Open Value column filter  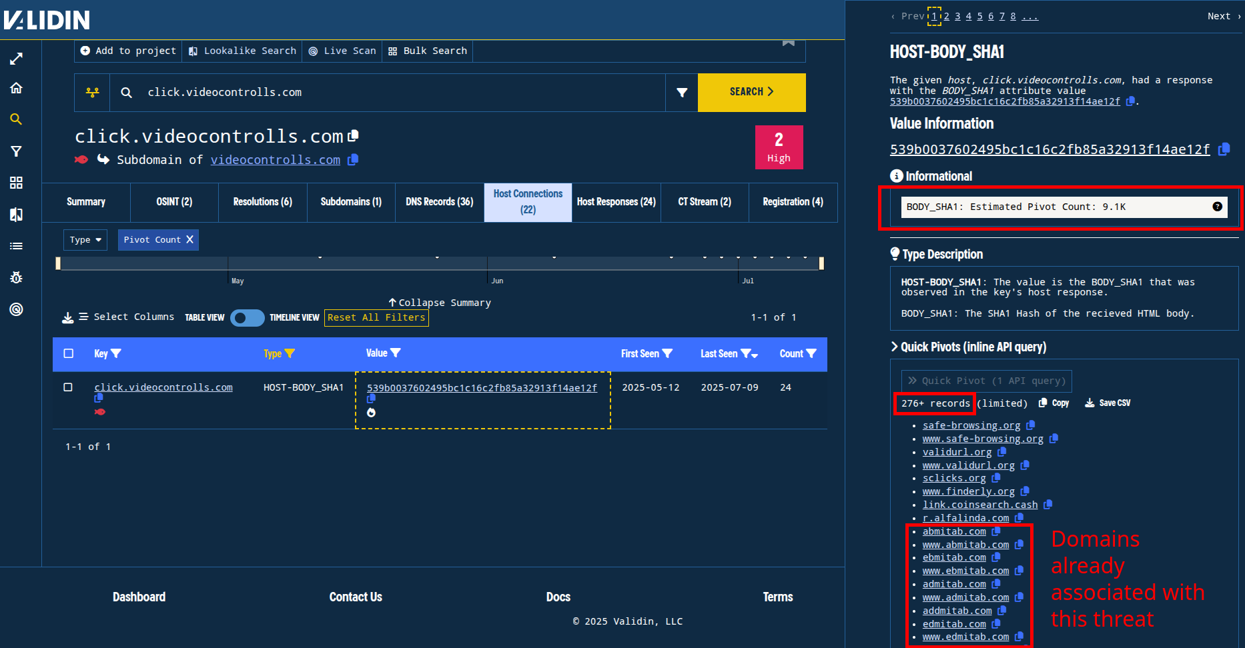[x=396, y=353]
